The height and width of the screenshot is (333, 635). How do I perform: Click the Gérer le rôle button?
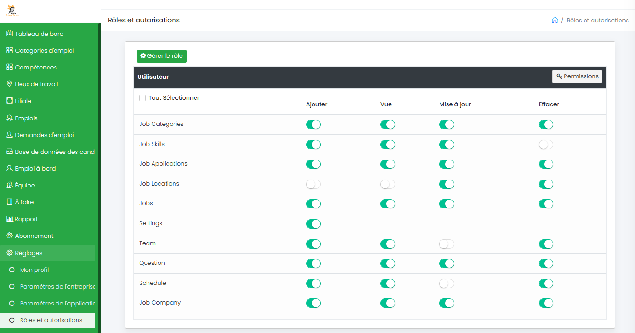pyautogui.click(x=161, y=56)
